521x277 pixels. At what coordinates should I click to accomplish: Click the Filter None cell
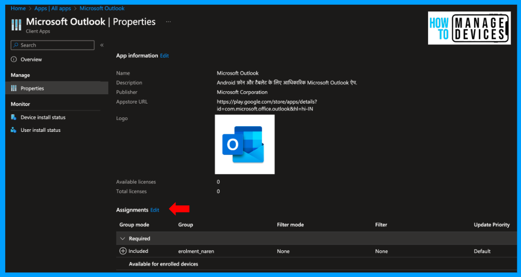pos(381,251)
